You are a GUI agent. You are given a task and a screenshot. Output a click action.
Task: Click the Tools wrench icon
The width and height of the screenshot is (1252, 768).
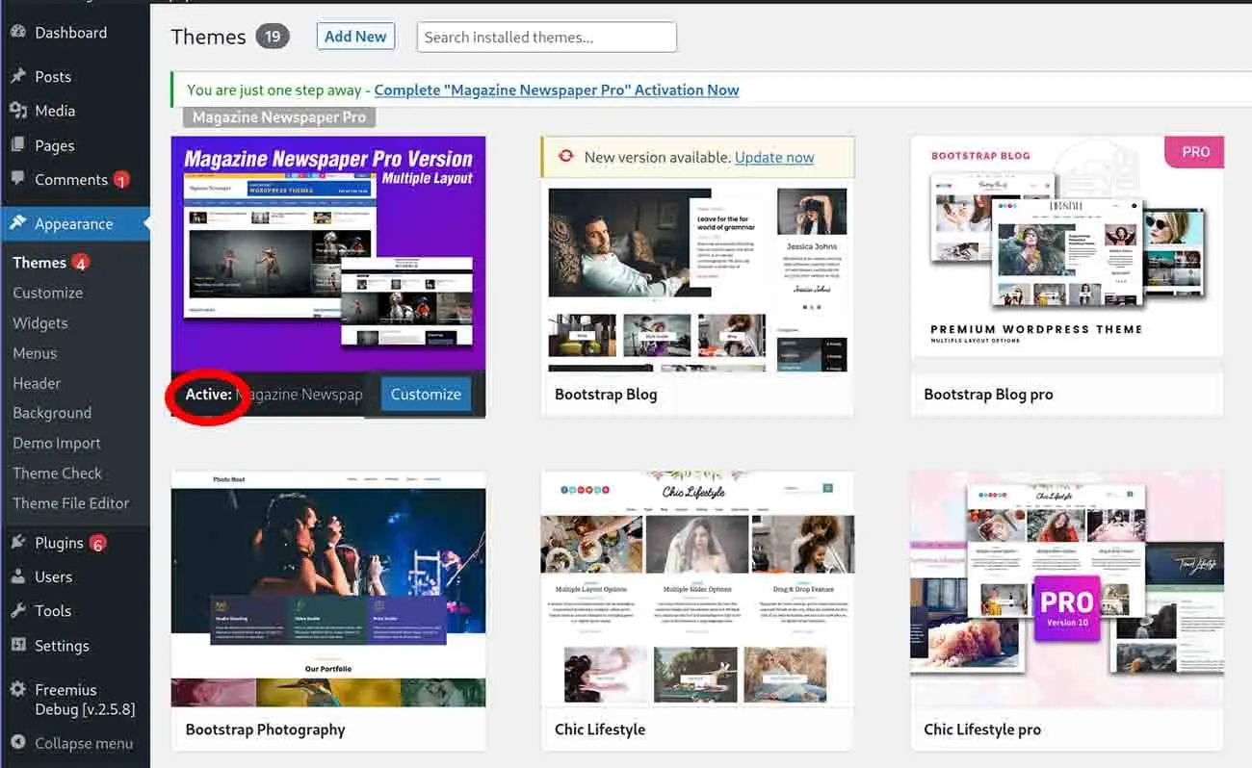click(x=17, y=610)
